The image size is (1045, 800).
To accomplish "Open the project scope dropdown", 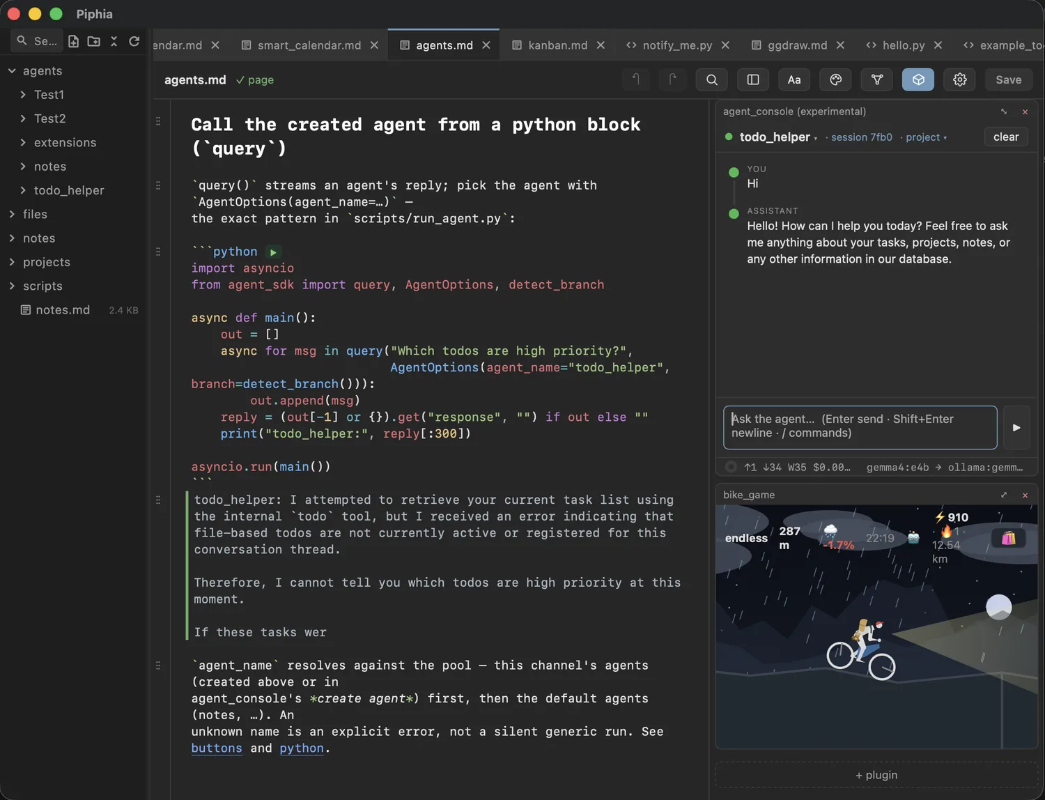I will pos(927,137).
